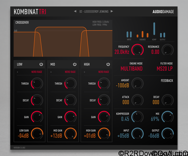This screenshot has width=188, height=156.
Task: Click the OUTPUT gain knob
Action: [168, 133]
